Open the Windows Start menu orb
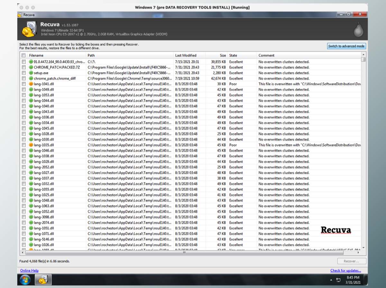This screenshot has height=288, width=386. click(25, 279)
